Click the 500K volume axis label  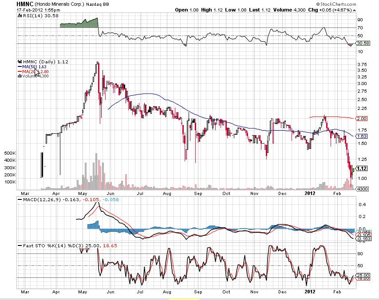[x=10, y=153]
